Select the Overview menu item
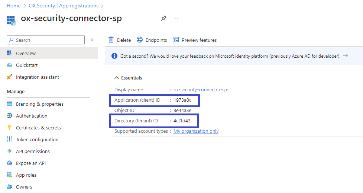The height and width of the screenshot is (193, 363). pyautogui.click(x=26, y=53)
